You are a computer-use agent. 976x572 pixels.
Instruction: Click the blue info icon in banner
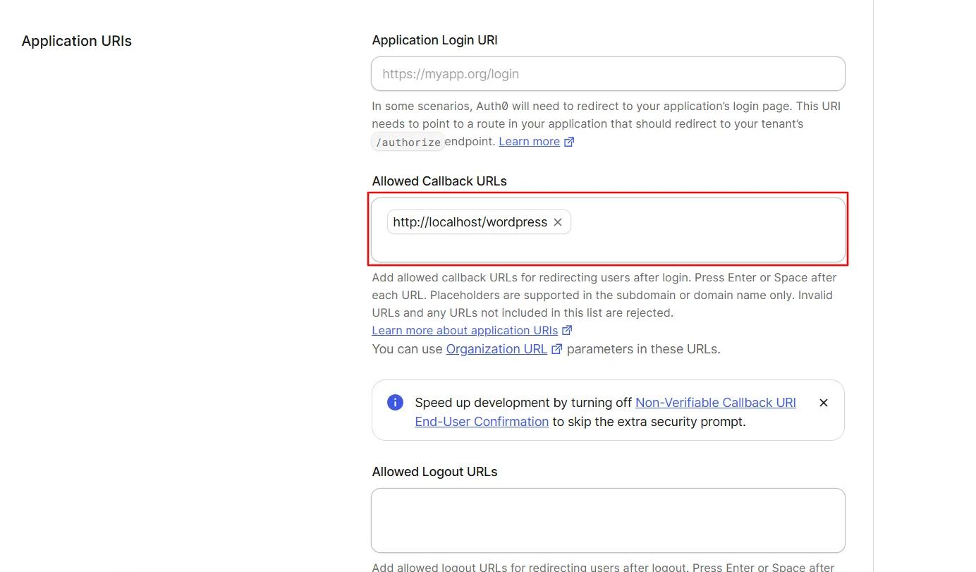coord(395,403)
